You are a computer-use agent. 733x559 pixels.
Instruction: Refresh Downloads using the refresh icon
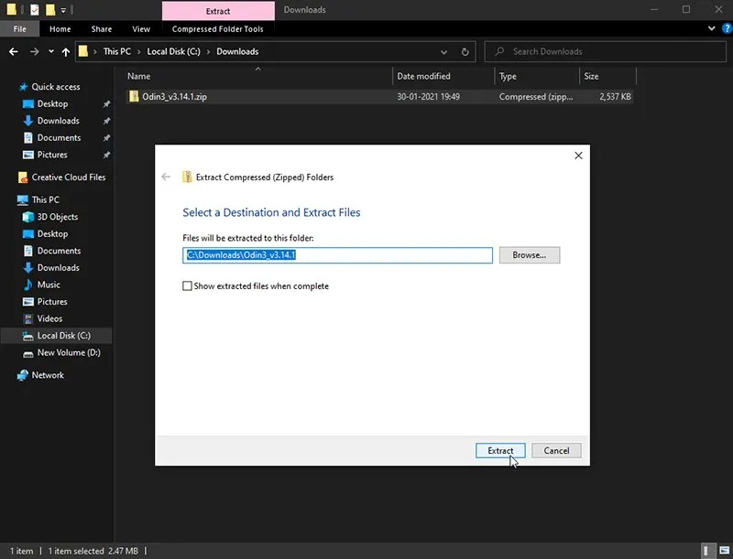[465, 51]
